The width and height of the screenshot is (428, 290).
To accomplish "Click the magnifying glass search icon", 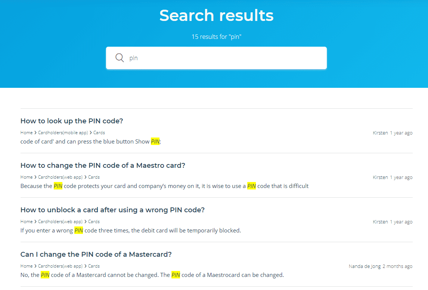I will (120, 58).
